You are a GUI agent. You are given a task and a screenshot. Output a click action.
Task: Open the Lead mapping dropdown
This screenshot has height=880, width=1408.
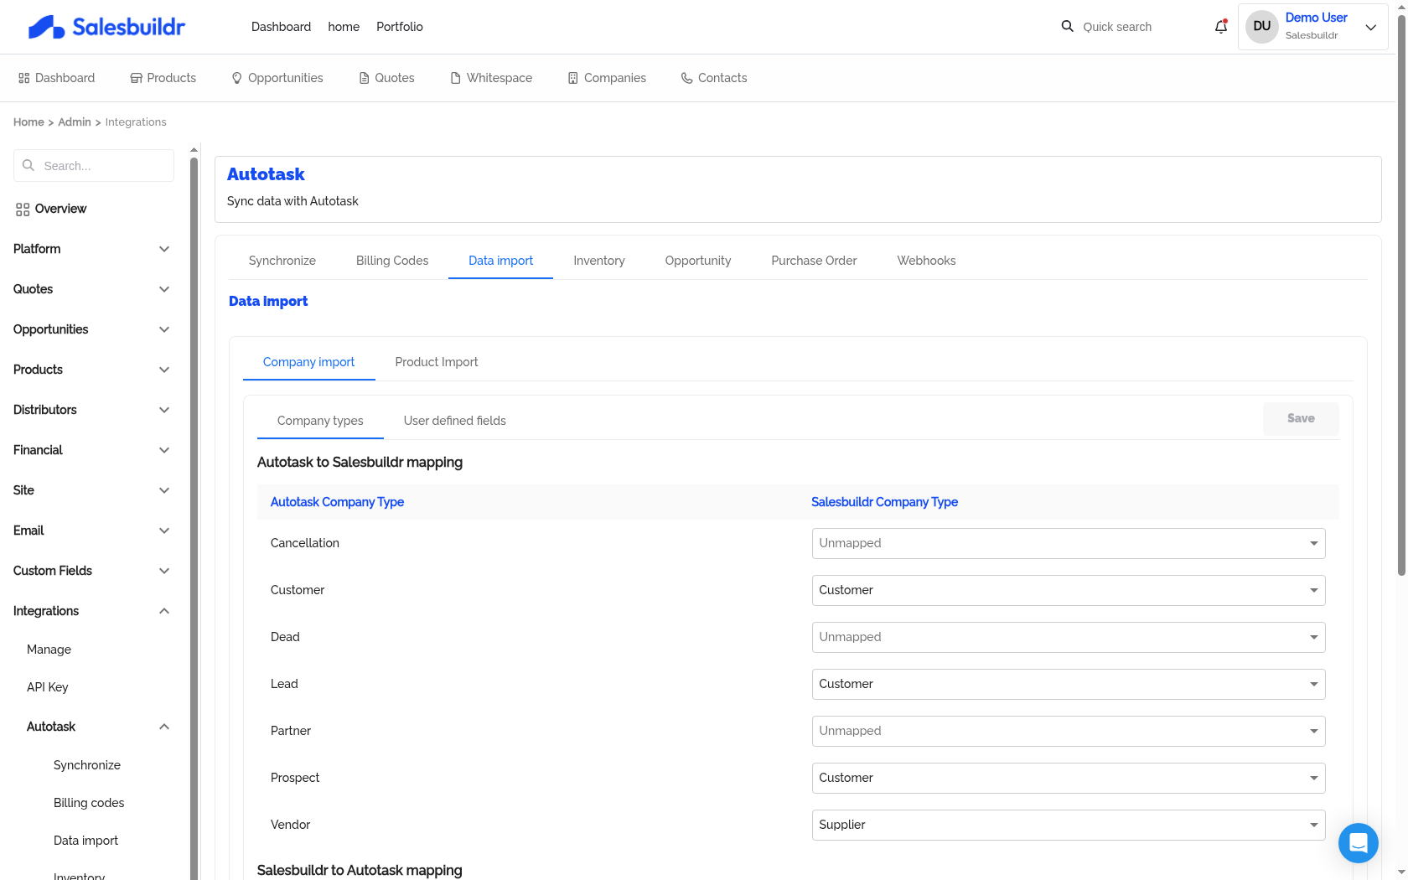pos(1069,684)
